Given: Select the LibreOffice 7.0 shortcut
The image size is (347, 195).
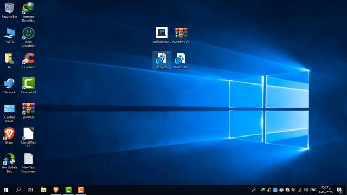Looking at the screenshot, I should tap(28, 138).
